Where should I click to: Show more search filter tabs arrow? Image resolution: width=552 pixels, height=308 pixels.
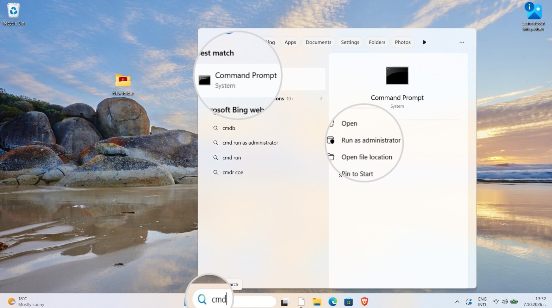pos(424,42)
